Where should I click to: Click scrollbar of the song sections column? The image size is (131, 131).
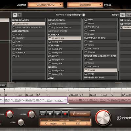click(x=118, y=56)
